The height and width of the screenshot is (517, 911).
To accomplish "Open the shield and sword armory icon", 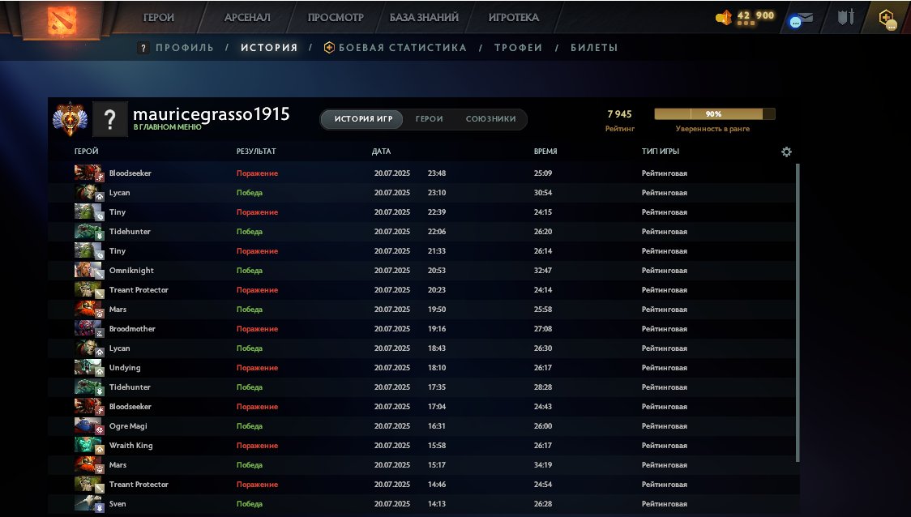I will click(845, 17).
